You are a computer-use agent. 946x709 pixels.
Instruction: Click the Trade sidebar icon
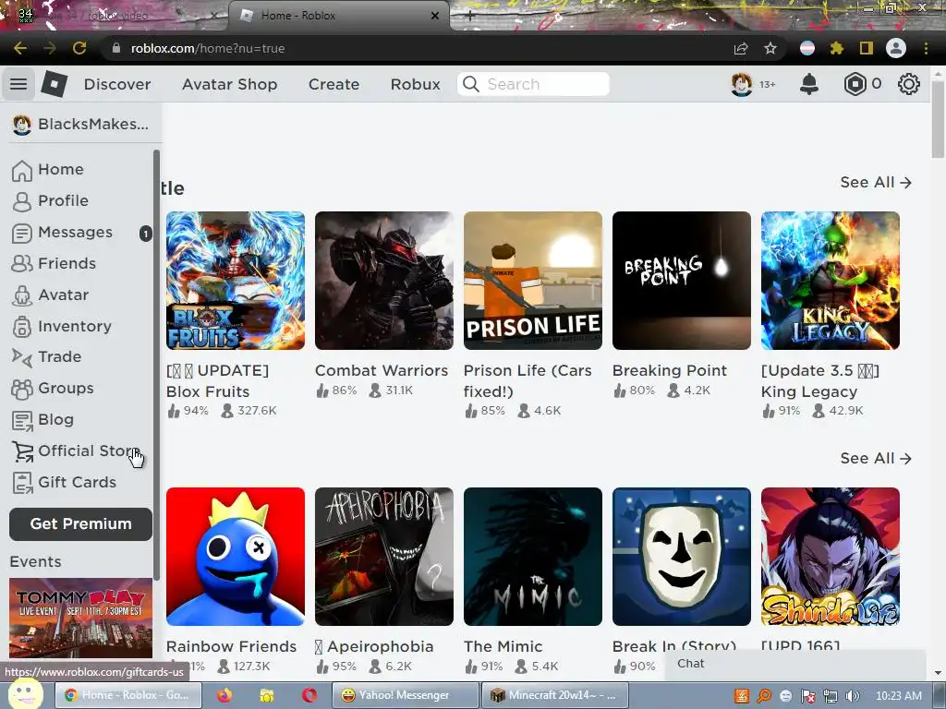point(22,357)
